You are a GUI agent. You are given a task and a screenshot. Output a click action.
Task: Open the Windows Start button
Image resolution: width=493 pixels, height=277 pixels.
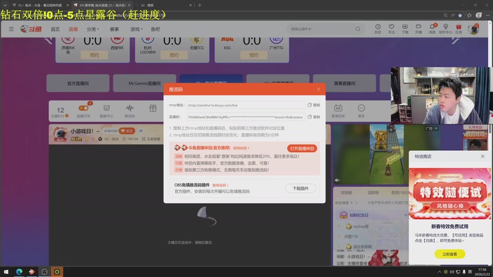pyautogui.click(x=6, y=271)
